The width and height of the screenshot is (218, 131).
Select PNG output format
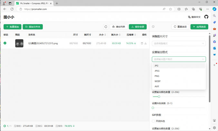click(179, 76)
